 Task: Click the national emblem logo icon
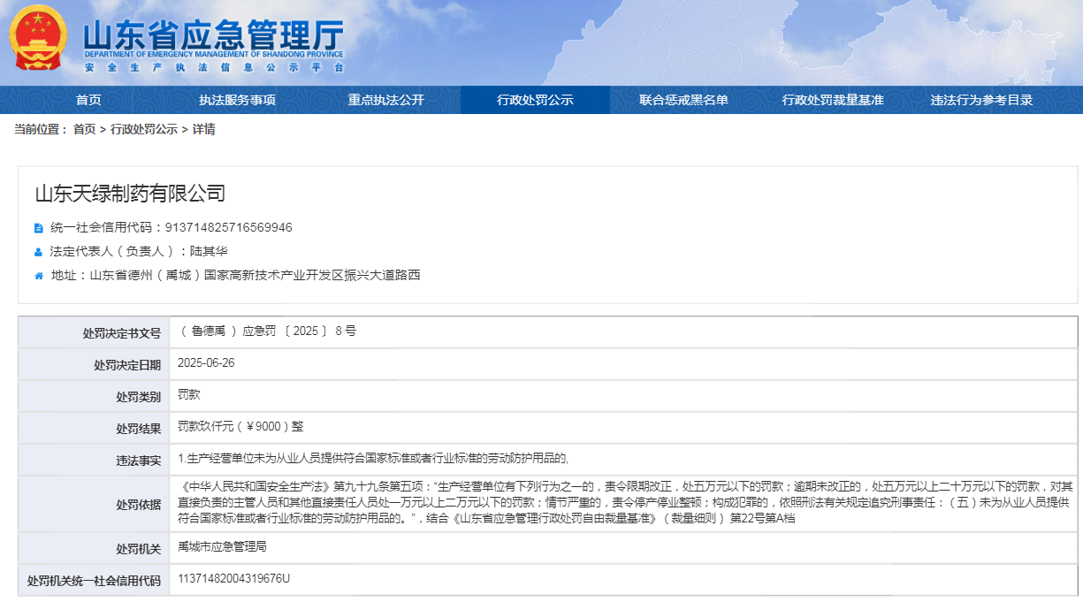point(38,39)
